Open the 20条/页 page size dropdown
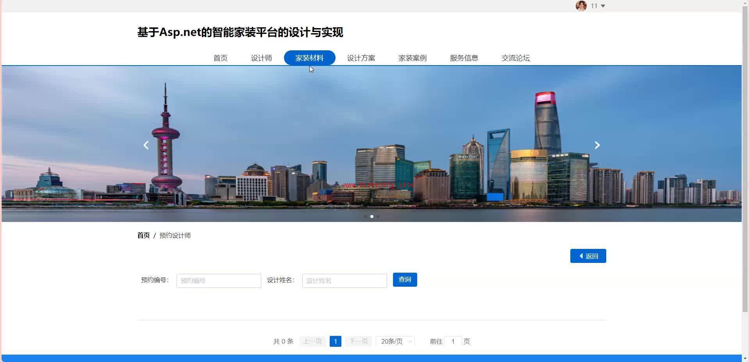Image resolution: width=750 pixels, height=362 pixels. coord(395,341)
